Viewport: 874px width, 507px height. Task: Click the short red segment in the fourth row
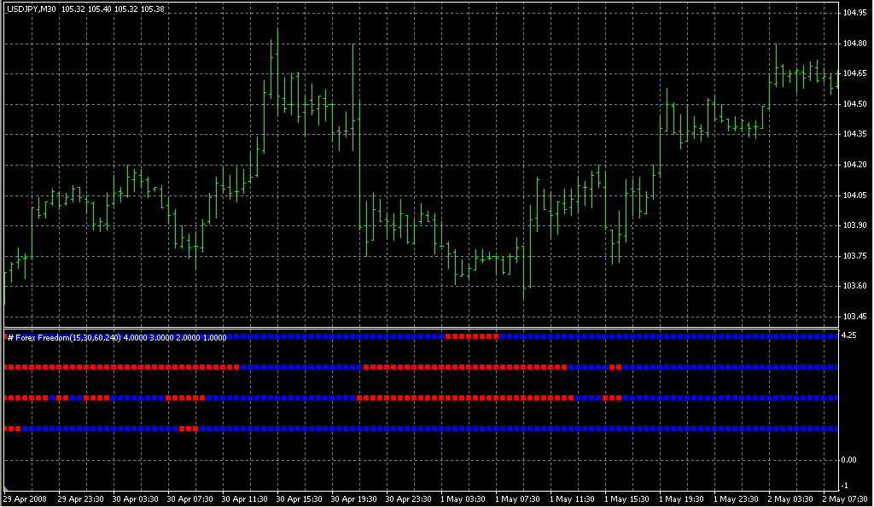(189, 428)
